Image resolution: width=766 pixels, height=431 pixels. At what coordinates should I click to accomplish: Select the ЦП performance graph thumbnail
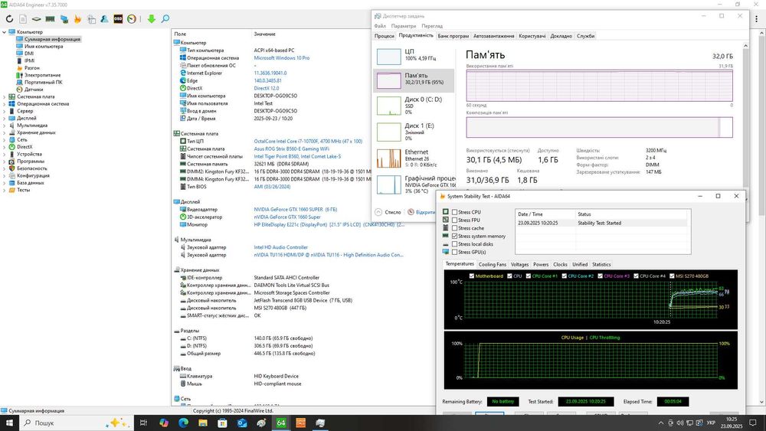tap(389, 57)
